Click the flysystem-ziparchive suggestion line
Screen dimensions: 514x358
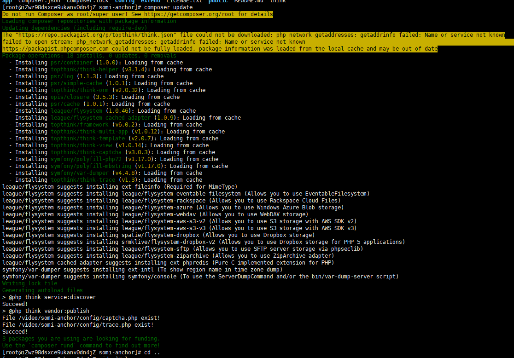[168, 255]
